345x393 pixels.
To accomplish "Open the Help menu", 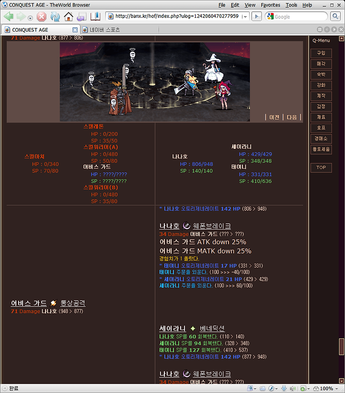I will (307, 5).
